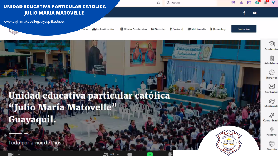Expand the video options chevron in Zoom bar
This screenshot has width=278, height=156.
[19, 154]
